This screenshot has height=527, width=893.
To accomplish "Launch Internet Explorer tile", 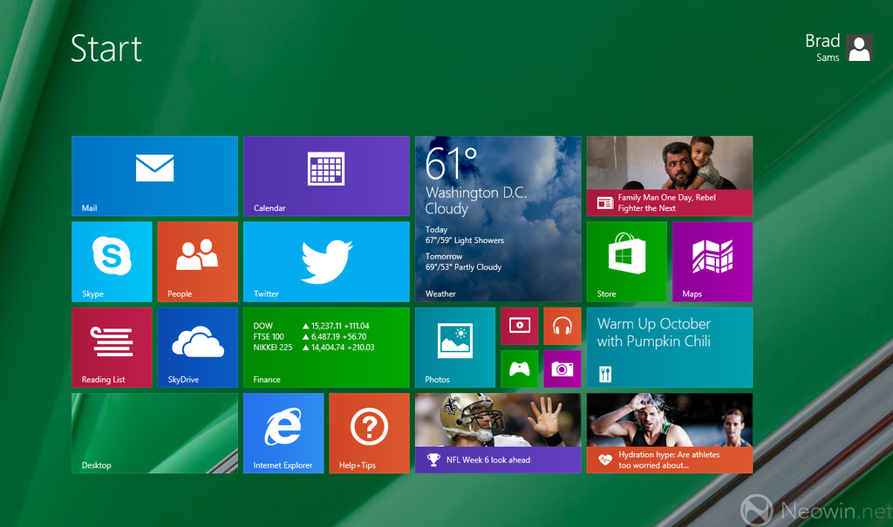I will pyautogui.click(x=283, y=433).
